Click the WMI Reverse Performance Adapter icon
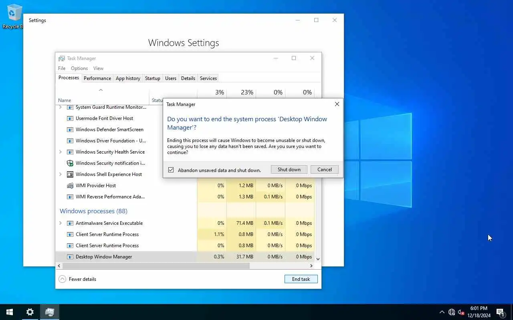 pos(70,197)
